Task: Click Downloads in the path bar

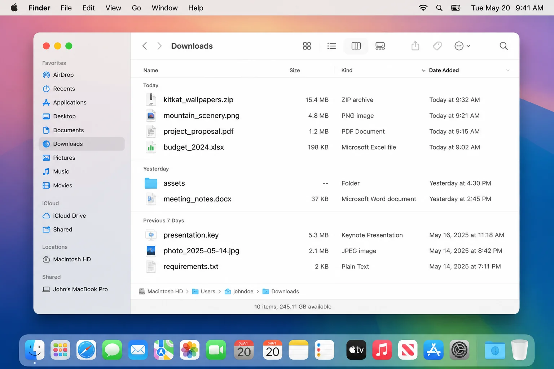Action: pyautogui.click(x=281, y=292)
